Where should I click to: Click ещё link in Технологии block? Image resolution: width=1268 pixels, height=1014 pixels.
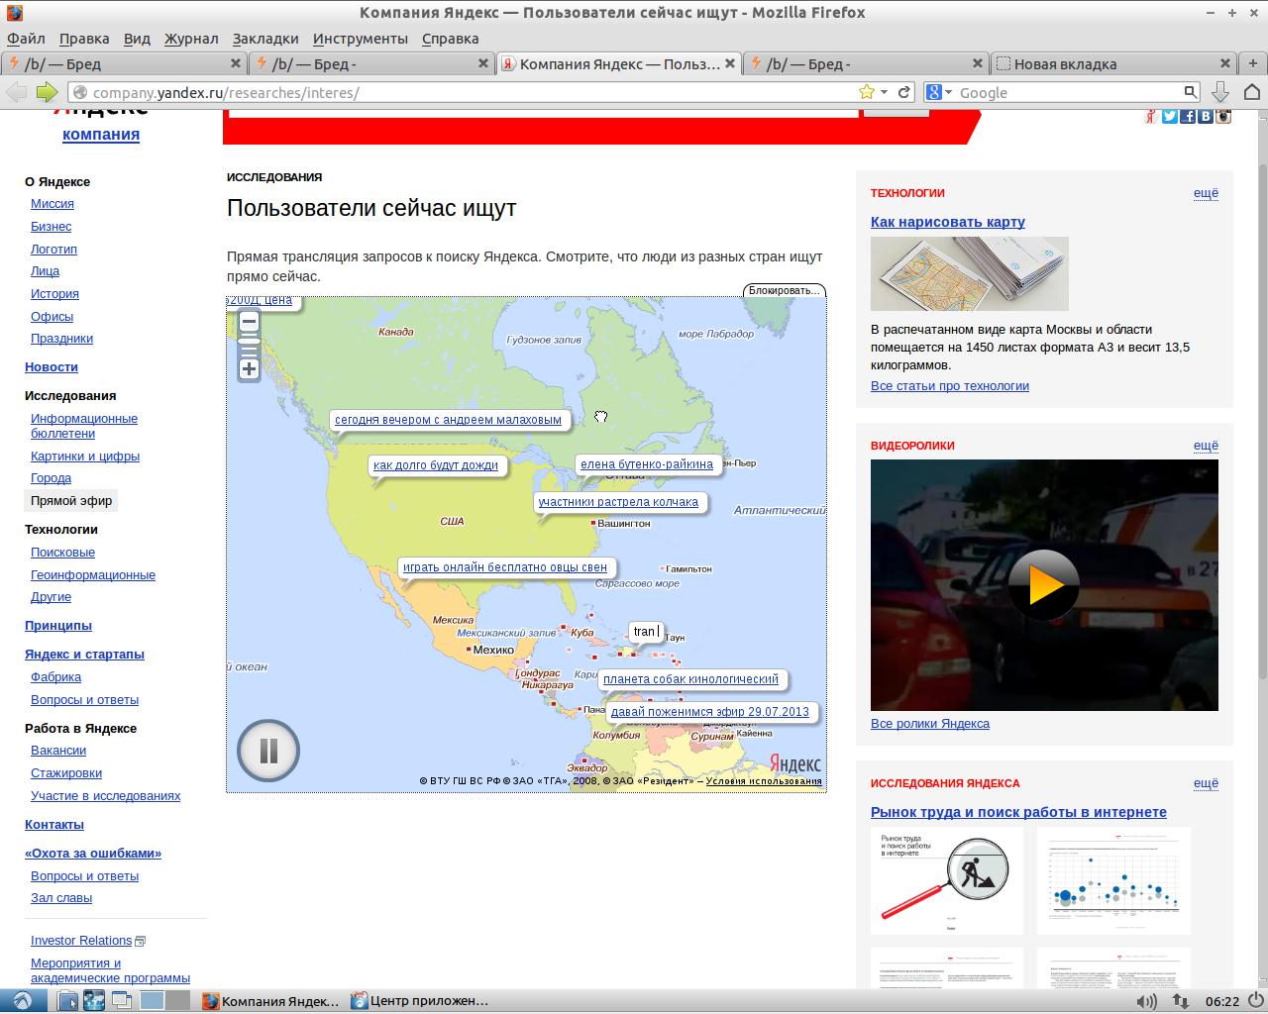(1206, 193)
